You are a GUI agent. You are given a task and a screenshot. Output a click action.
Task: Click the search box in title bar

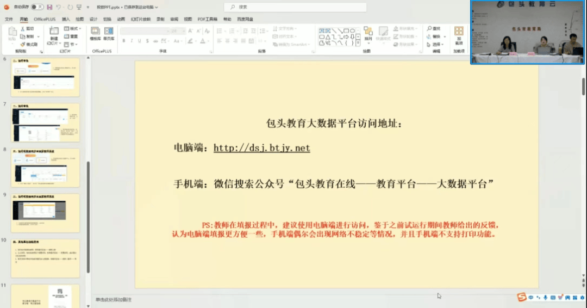point(295,7)
